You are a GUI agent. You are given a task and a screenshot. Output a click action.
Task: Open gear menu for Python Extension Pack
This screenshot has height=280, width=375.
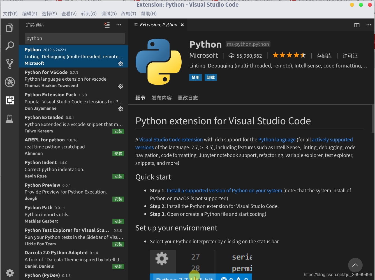[121, 109]
